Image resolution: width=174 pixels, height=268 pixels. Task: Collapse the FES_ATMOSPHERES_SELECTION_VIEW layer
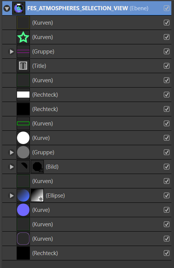[7, 8]
